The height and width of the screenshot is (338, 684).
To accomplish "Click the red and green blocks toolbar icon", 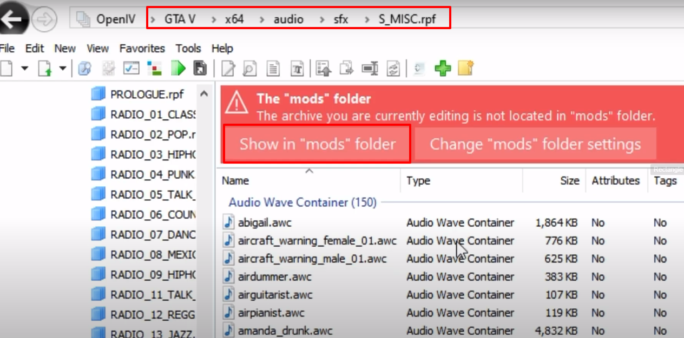I will (x=155, y=68).
